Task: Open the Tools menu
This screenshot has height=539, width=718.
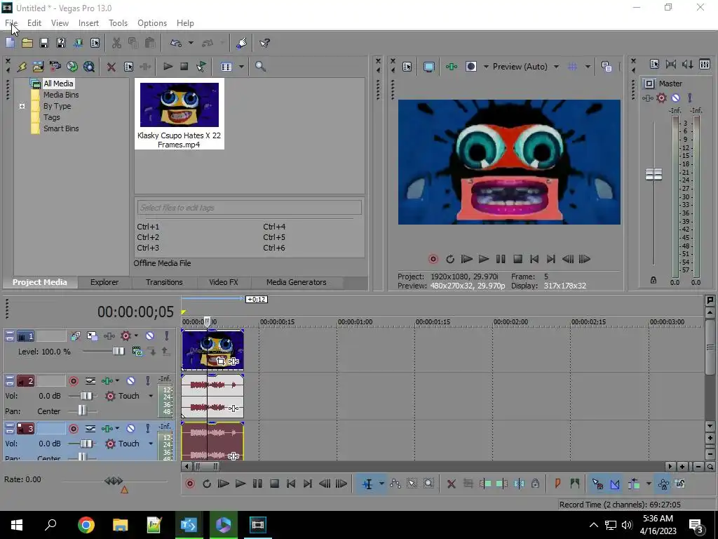Action: 118,23
